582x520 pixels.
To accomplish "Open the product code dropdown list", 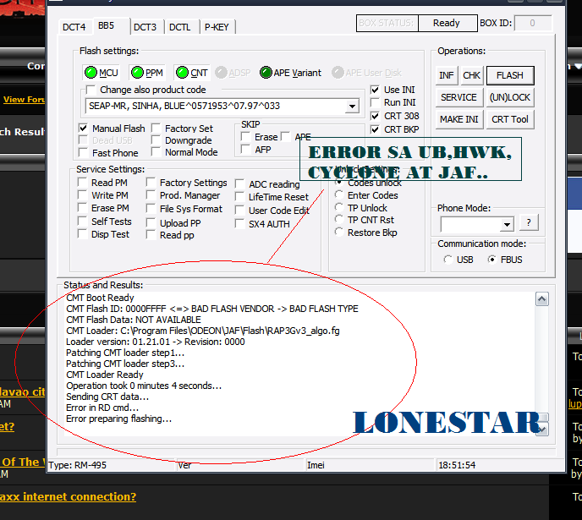I will click(352, 107).
